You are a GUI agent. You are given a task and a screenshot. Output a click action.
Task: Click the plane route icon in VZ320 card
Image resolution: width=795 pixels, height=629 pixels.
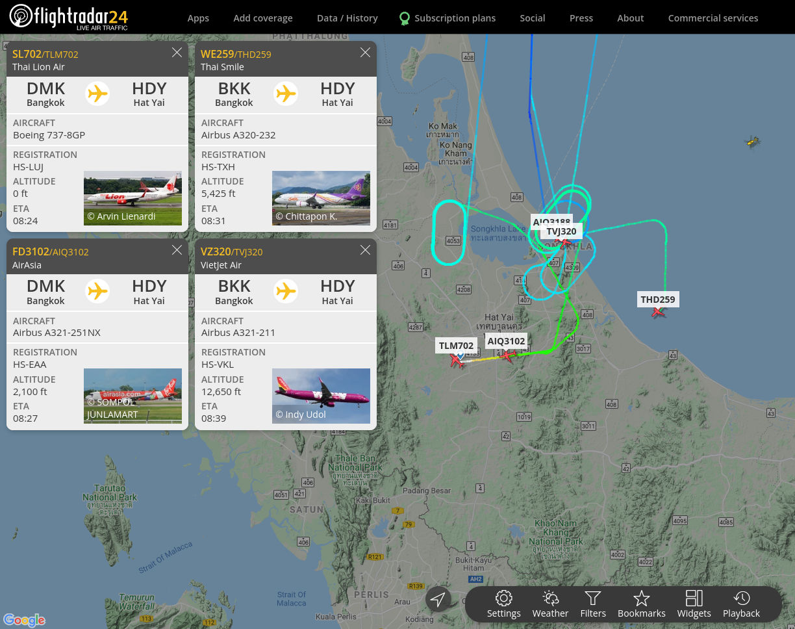[x=286, y=291]
